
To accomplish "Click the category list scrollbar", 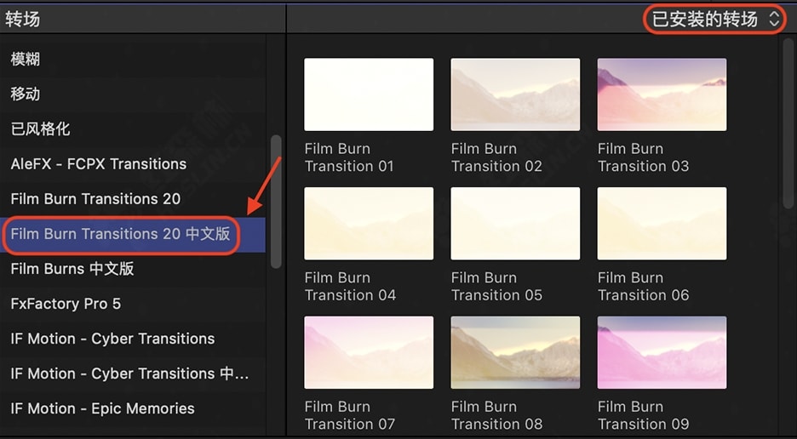I will click(276, 201).
